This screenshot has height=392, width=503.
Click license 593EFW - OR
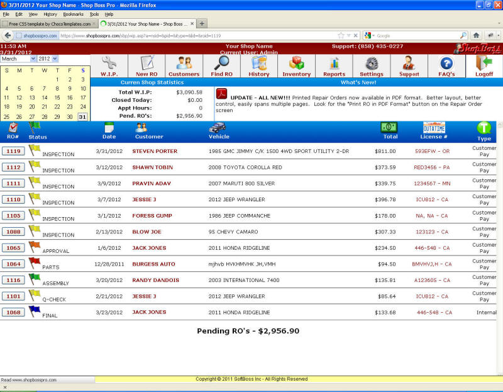click(432, 151)
